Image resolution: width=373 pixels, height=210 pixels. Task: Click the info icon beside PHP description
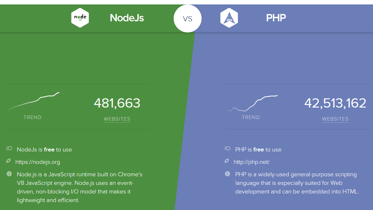coord(227,174)
